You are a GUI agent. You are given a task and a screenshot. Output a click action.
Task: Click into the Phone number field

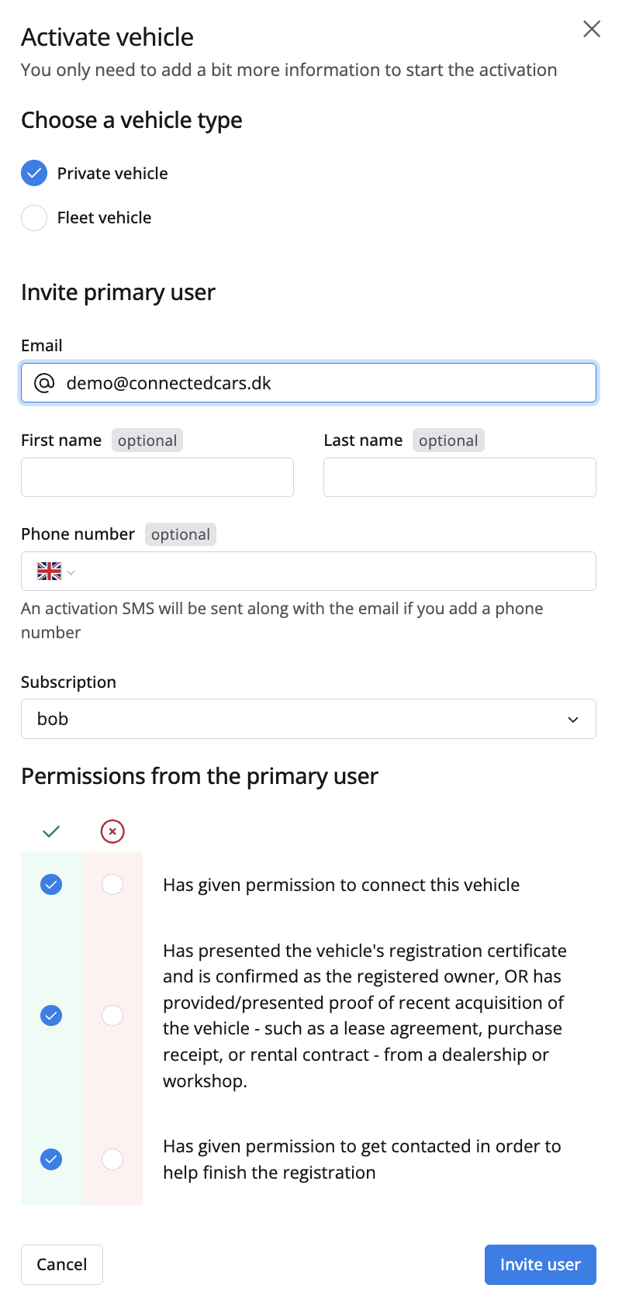point(333,572)
